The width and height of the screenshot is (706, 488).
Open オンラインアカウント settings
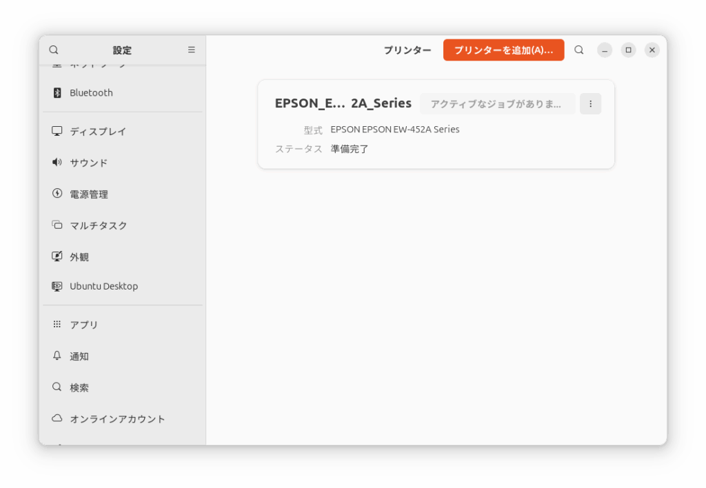click(123, 418)
